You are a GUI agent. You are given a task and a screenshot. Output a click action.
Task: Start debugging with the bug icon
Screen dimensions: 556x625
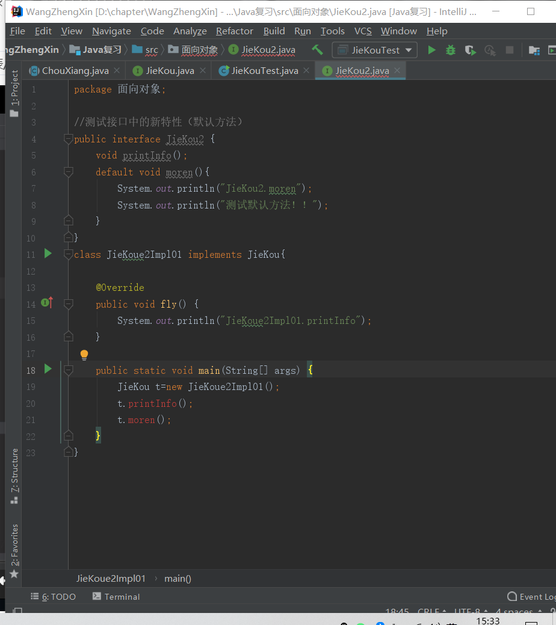[x=451, y=50]
